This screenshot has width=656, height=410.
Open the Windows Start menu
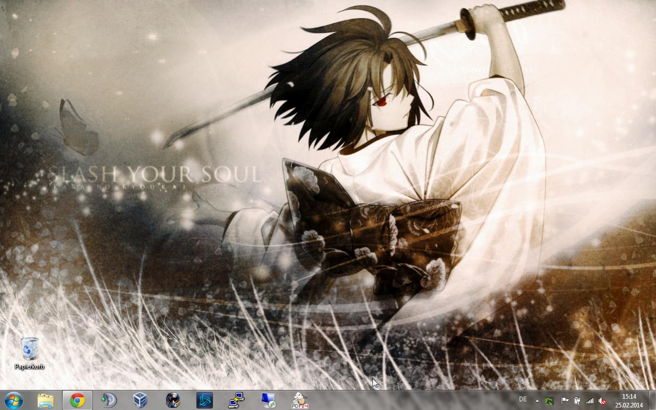pyautogui.click(x=14, y=400)
